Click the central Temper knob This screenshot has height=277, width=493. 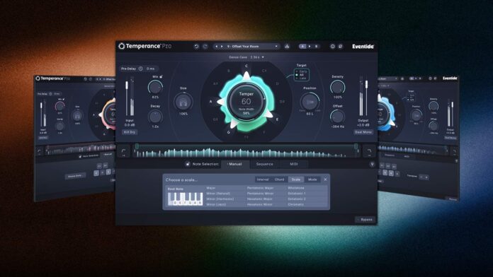pyautogui.click(x=246, y=101)
